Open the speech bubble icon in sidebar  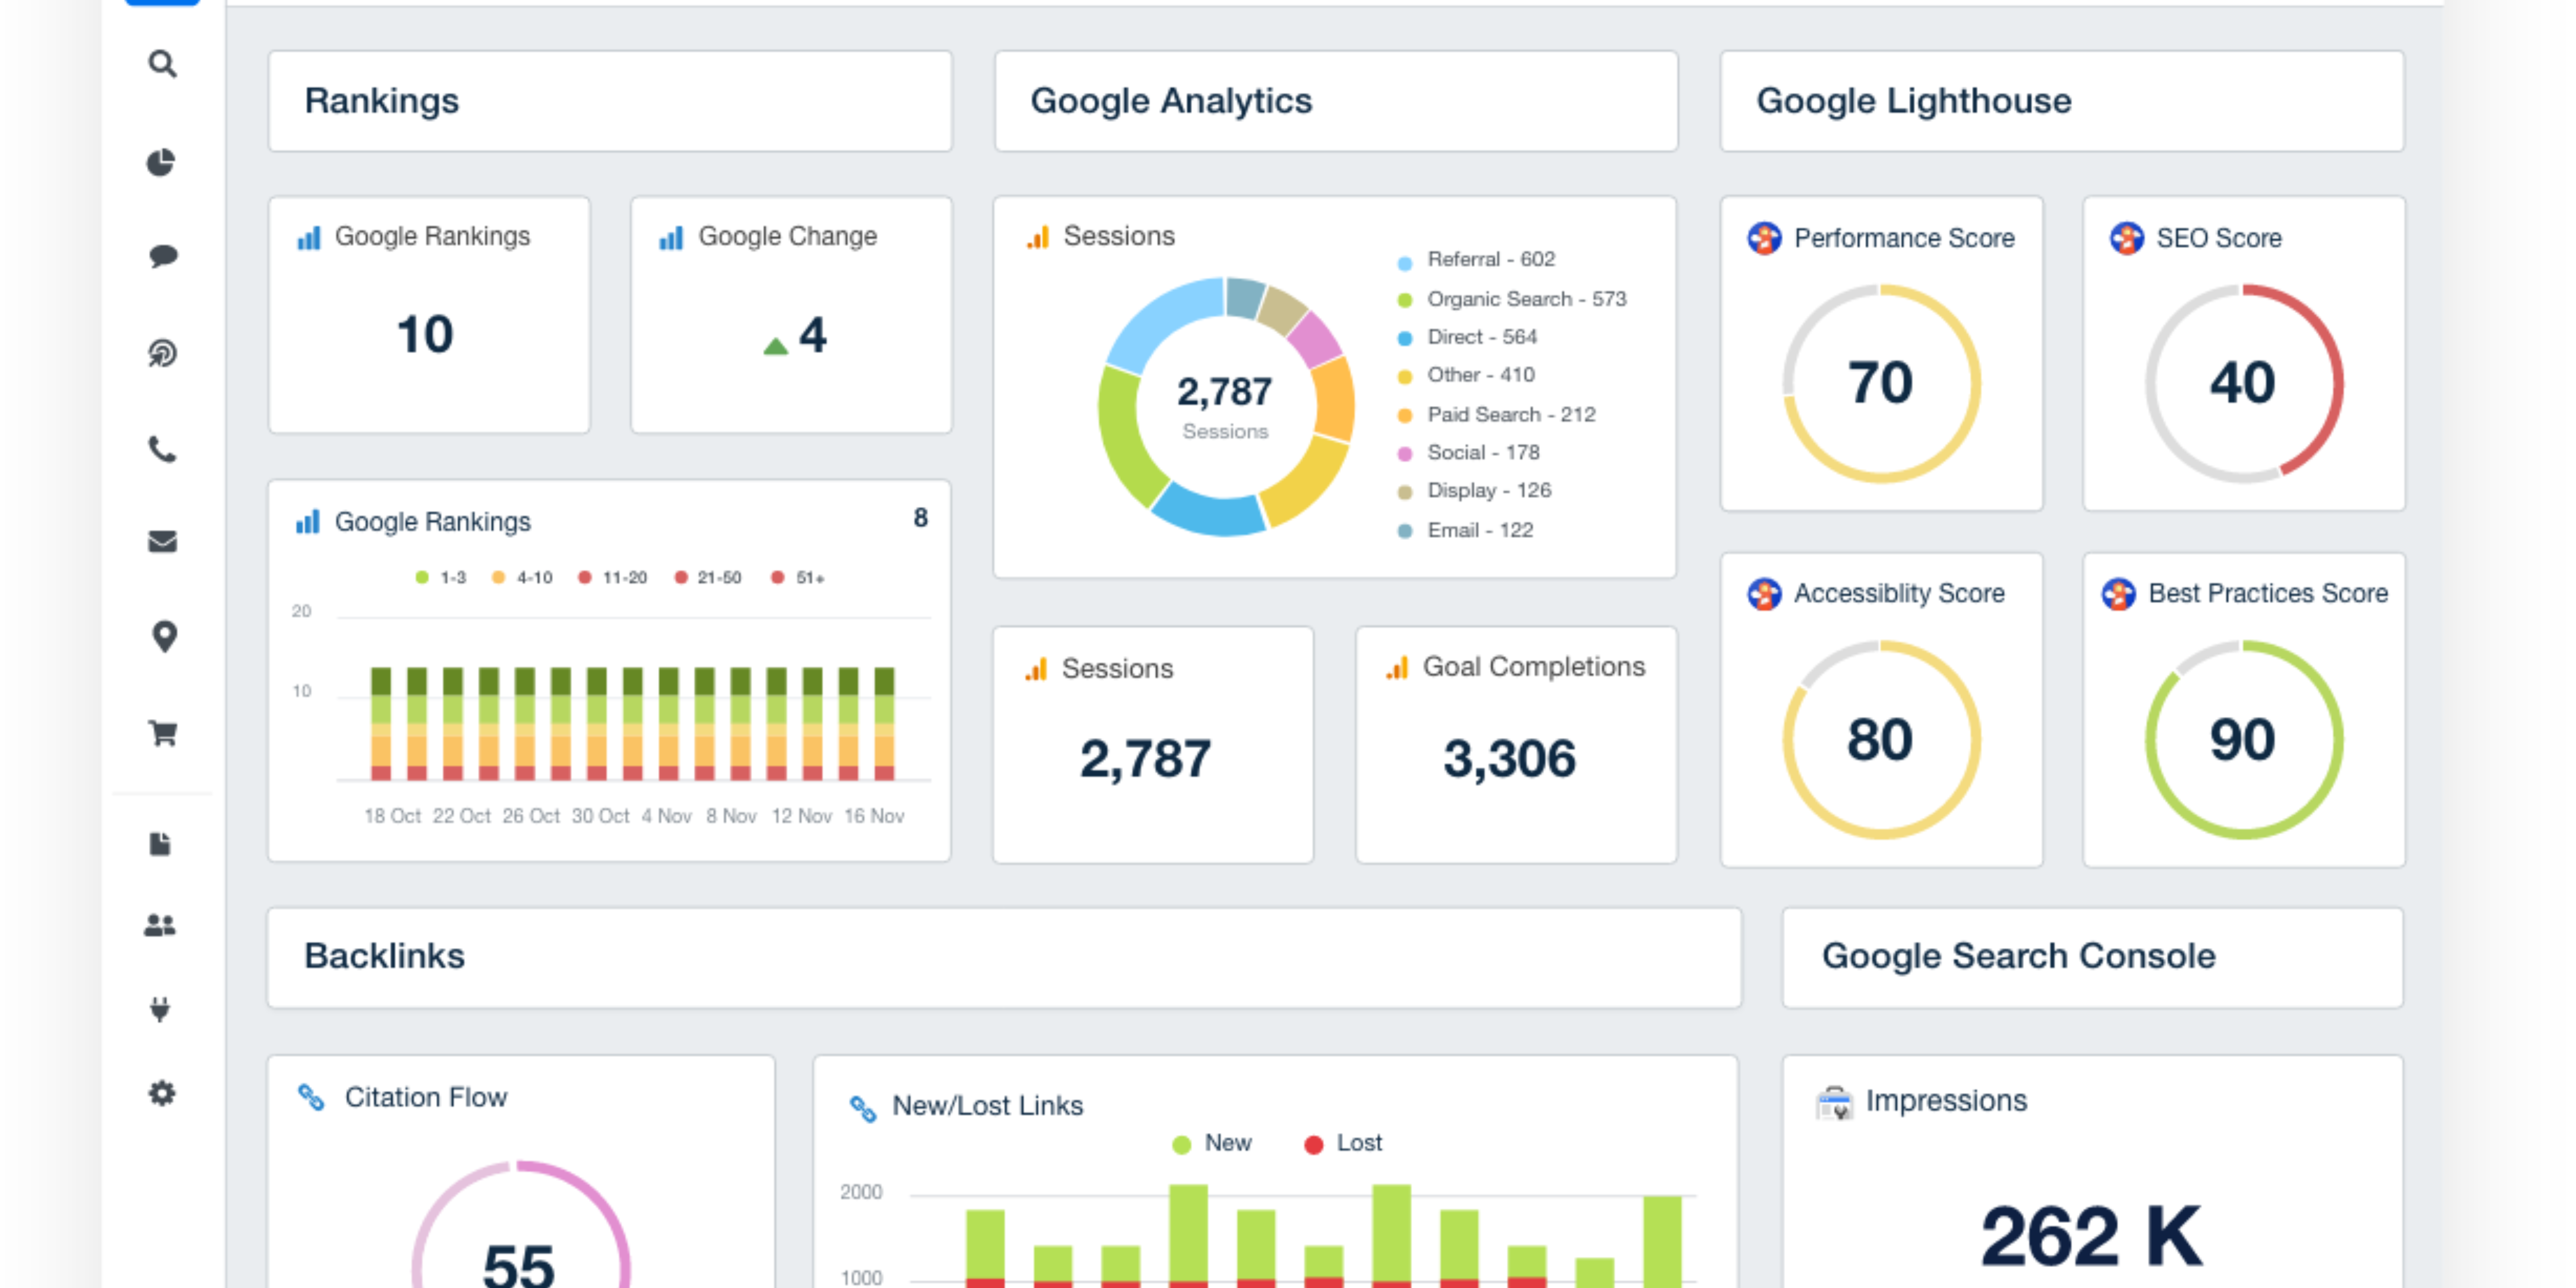[x=163, y=256]
